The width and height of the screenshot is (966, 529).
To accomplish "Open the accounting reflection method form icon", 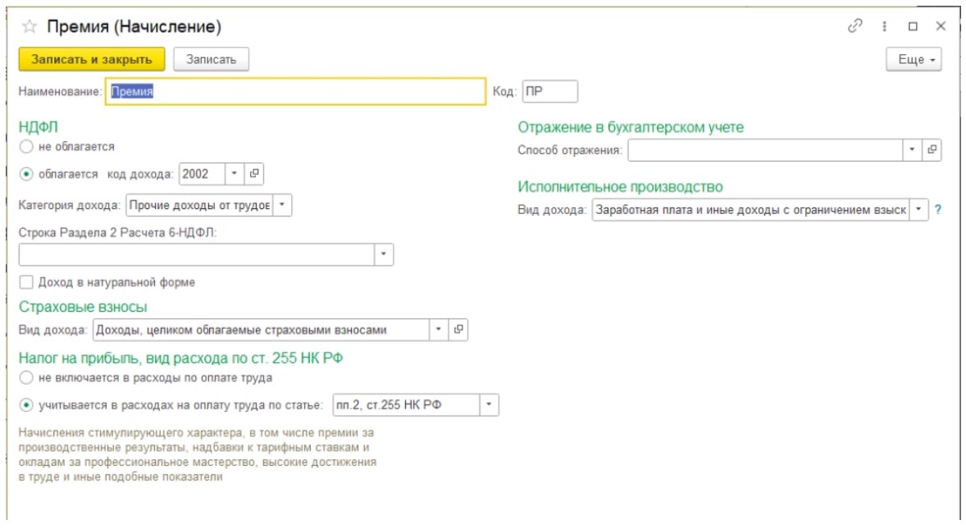I will click(932, 150).
